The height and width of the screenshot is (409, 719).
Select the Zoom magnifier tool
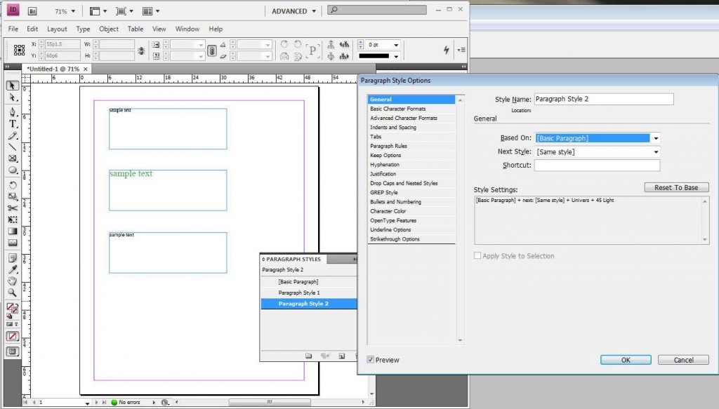(x=13, y=293)
